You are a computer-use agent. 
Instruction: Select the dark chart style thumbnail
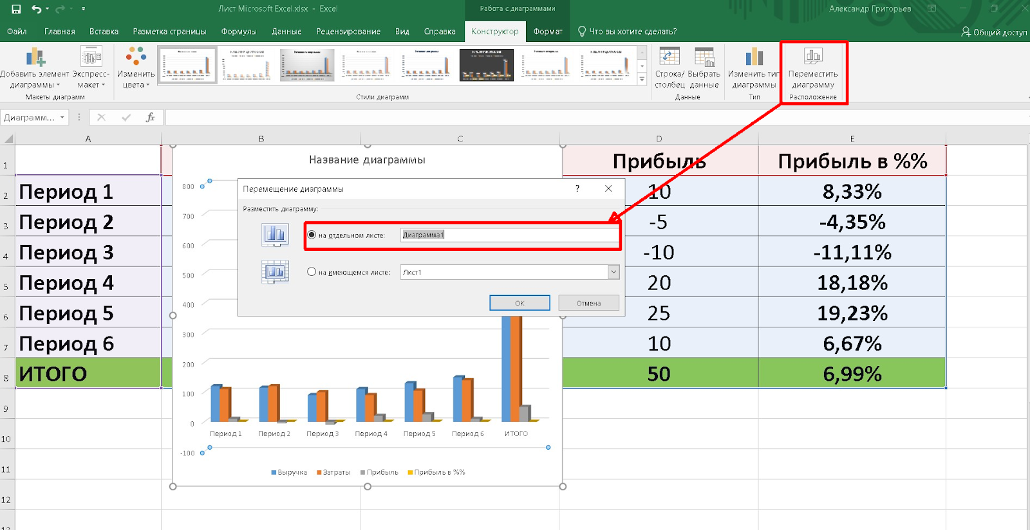click(486, 65)
